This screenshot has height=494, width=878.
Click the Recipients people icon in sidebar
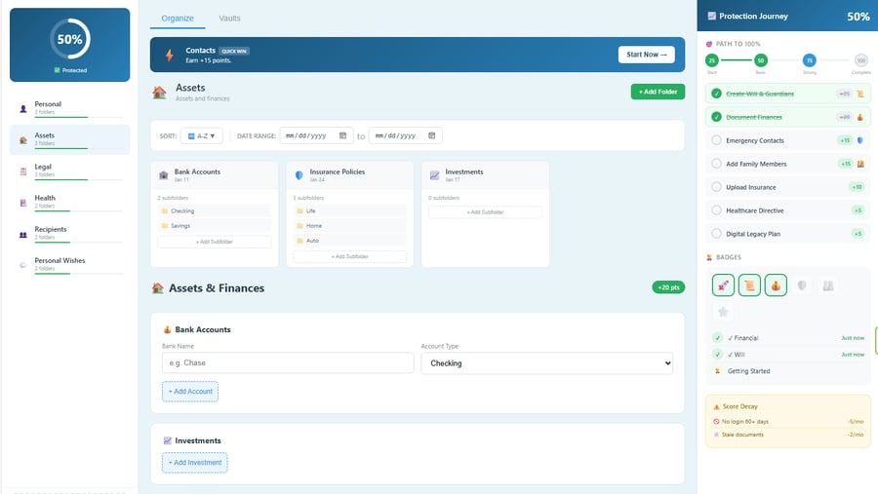(x=23, y=234)
